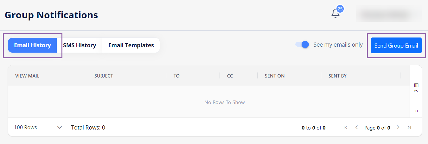428x144 pixels.
Task: Go to the next page
Action: coord(398,127)
